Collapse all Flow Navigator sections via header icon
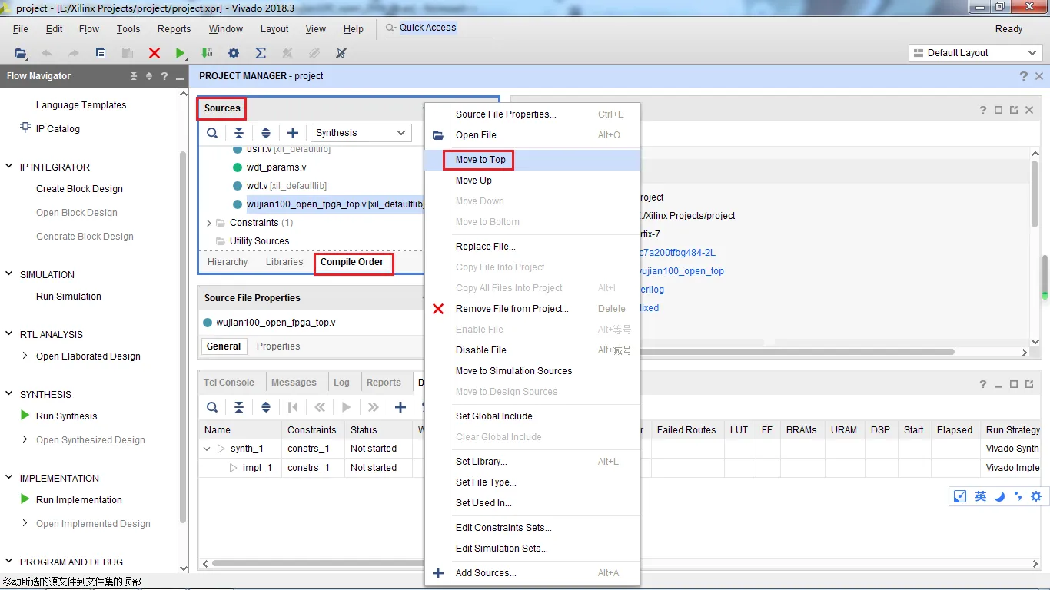Screen dimensions: 1050x590 134,76
